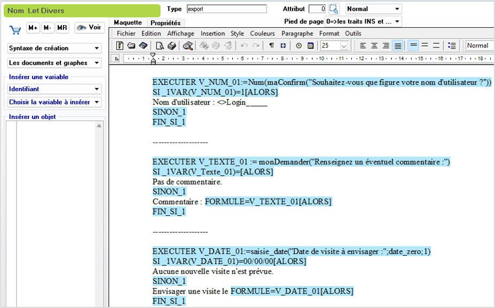Click the greyed copy icon
Screen dimensions: 495x308
(x=216, y=46)
